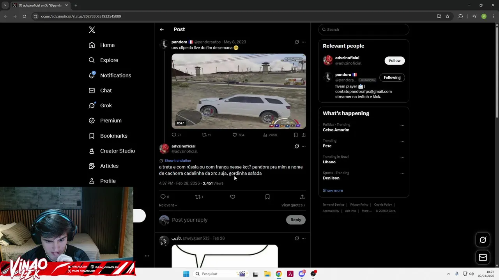Click the Reply button

pos(296,220)
